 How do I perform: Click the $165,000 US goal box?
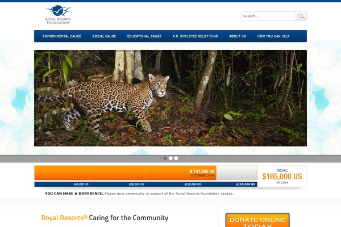[282, 176]
